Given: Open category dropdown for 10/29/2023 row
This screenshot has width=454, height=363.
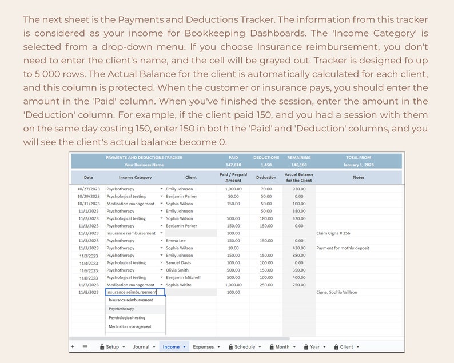Looking at the screenshot, I should (x=161, y=196).
